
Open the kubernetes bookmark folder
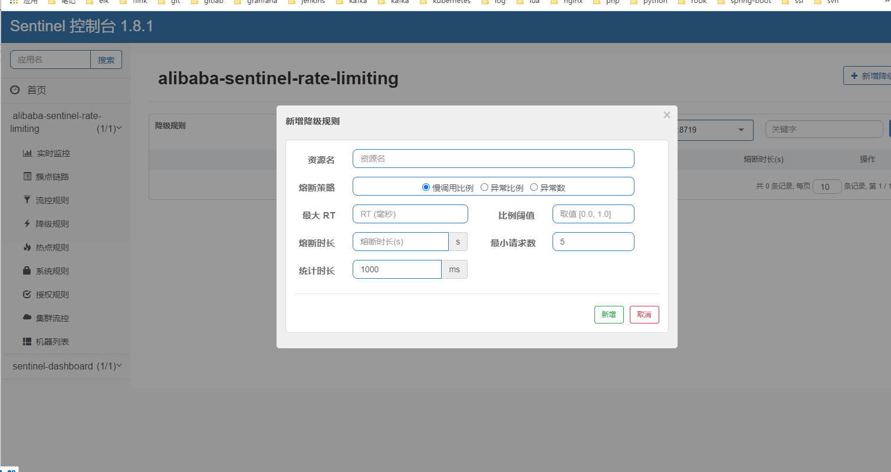[x=444, y=2]
